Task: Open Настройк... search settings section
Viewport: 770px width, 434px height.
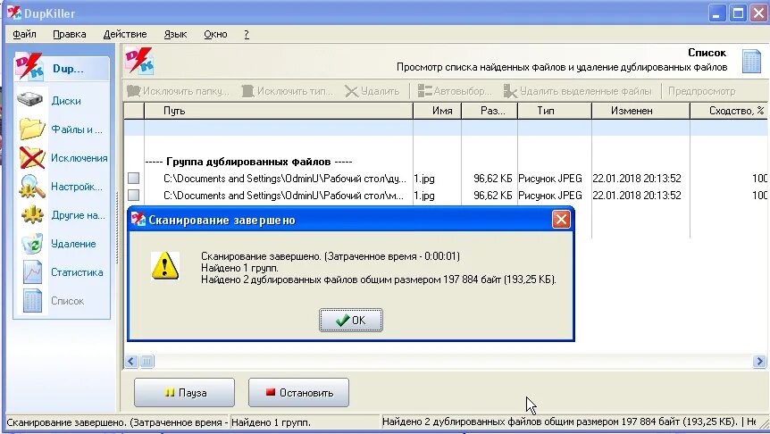Action: click(x=62, y=187)
